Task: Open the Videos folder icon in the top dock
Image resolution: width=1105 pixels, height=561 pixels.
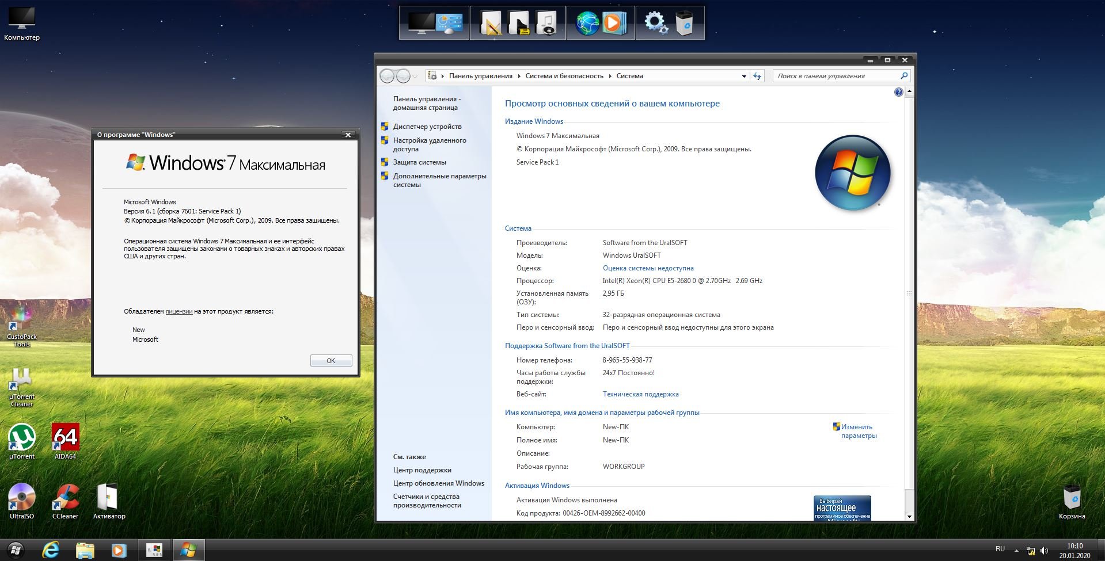Action: (519, 23)
